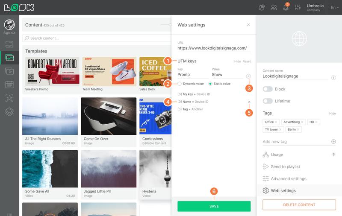Open Confessions editable content thumbnail

tap(155, 116)
